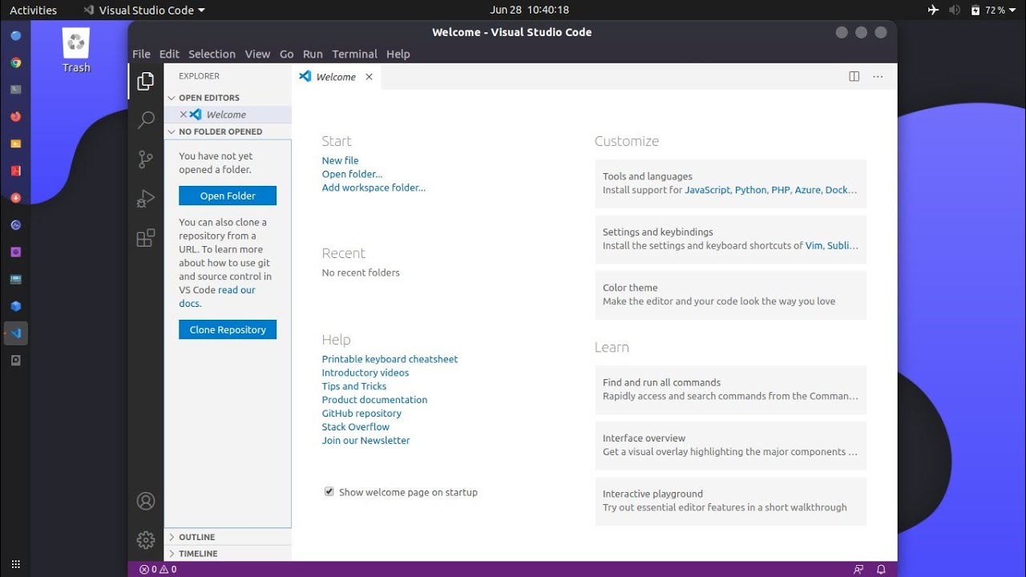The width and height of the screenshot is (1026, 577).
Task: Launch Google Chrome from the dock
Action: click(x=16, y=63)
